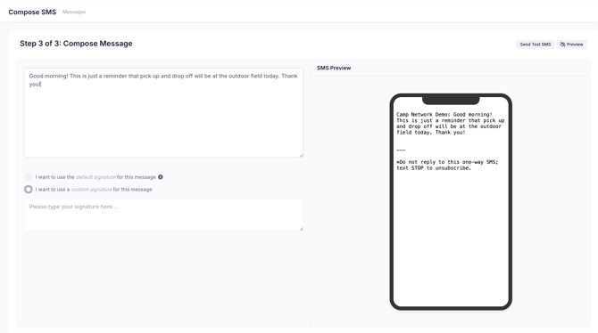Click inside the message text area
The width and height of the screenshot is (598, 333).
tap(163, 113)
